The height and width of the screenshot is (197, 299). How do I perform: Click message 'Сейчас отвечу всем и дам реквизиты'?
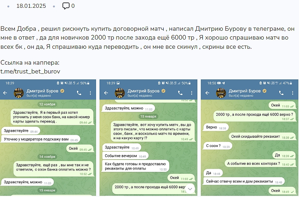pos(244,181)
